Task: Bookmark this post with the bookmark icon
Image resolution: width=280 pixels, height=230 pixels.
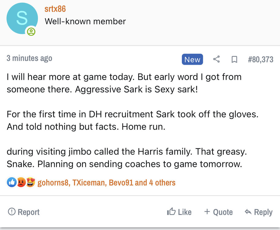Action: pos(234,59)
